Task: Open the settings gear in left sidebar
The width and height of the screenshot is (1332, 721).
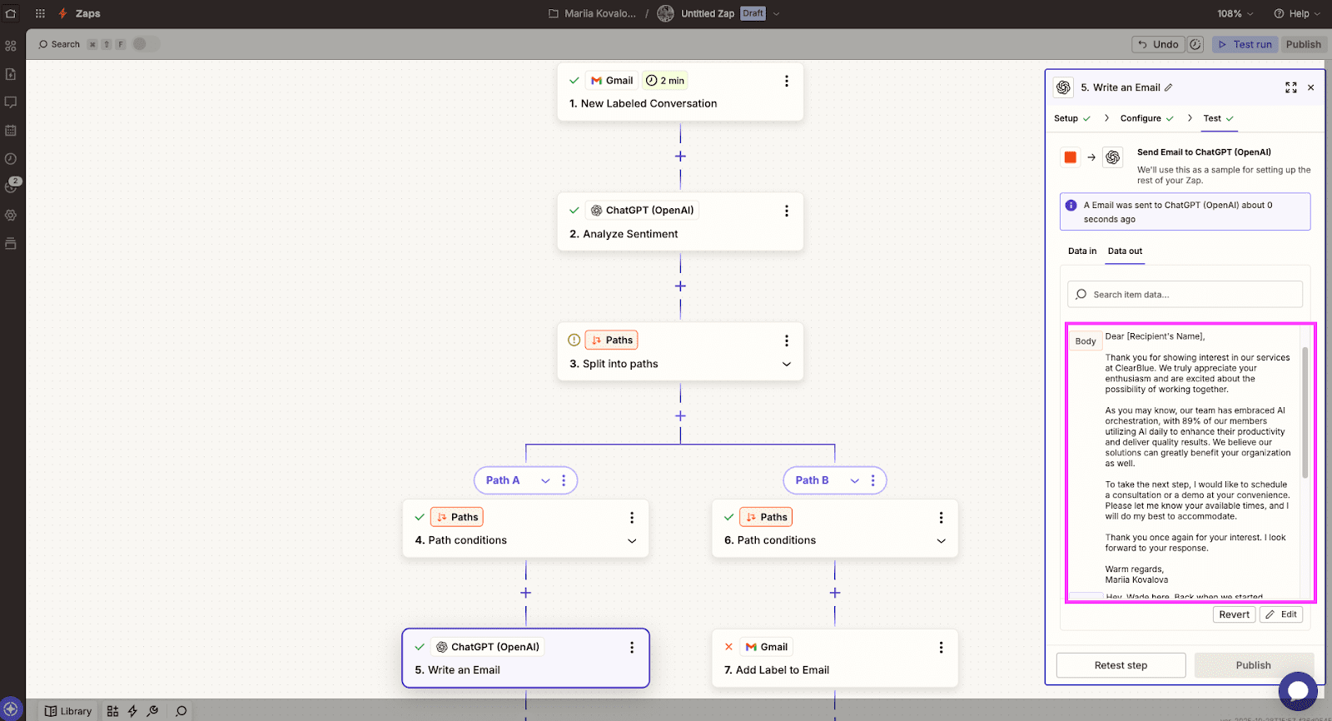Action: click(11, 215)
